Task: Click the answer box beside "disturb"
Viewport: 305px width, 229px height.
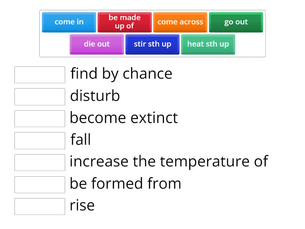Action: tap(40, 97)
